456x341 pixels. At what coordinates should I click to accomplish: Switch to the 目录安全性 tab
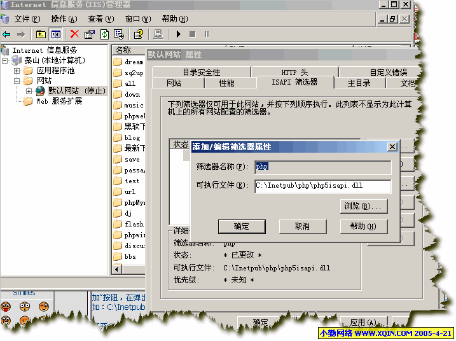point(201,72)
